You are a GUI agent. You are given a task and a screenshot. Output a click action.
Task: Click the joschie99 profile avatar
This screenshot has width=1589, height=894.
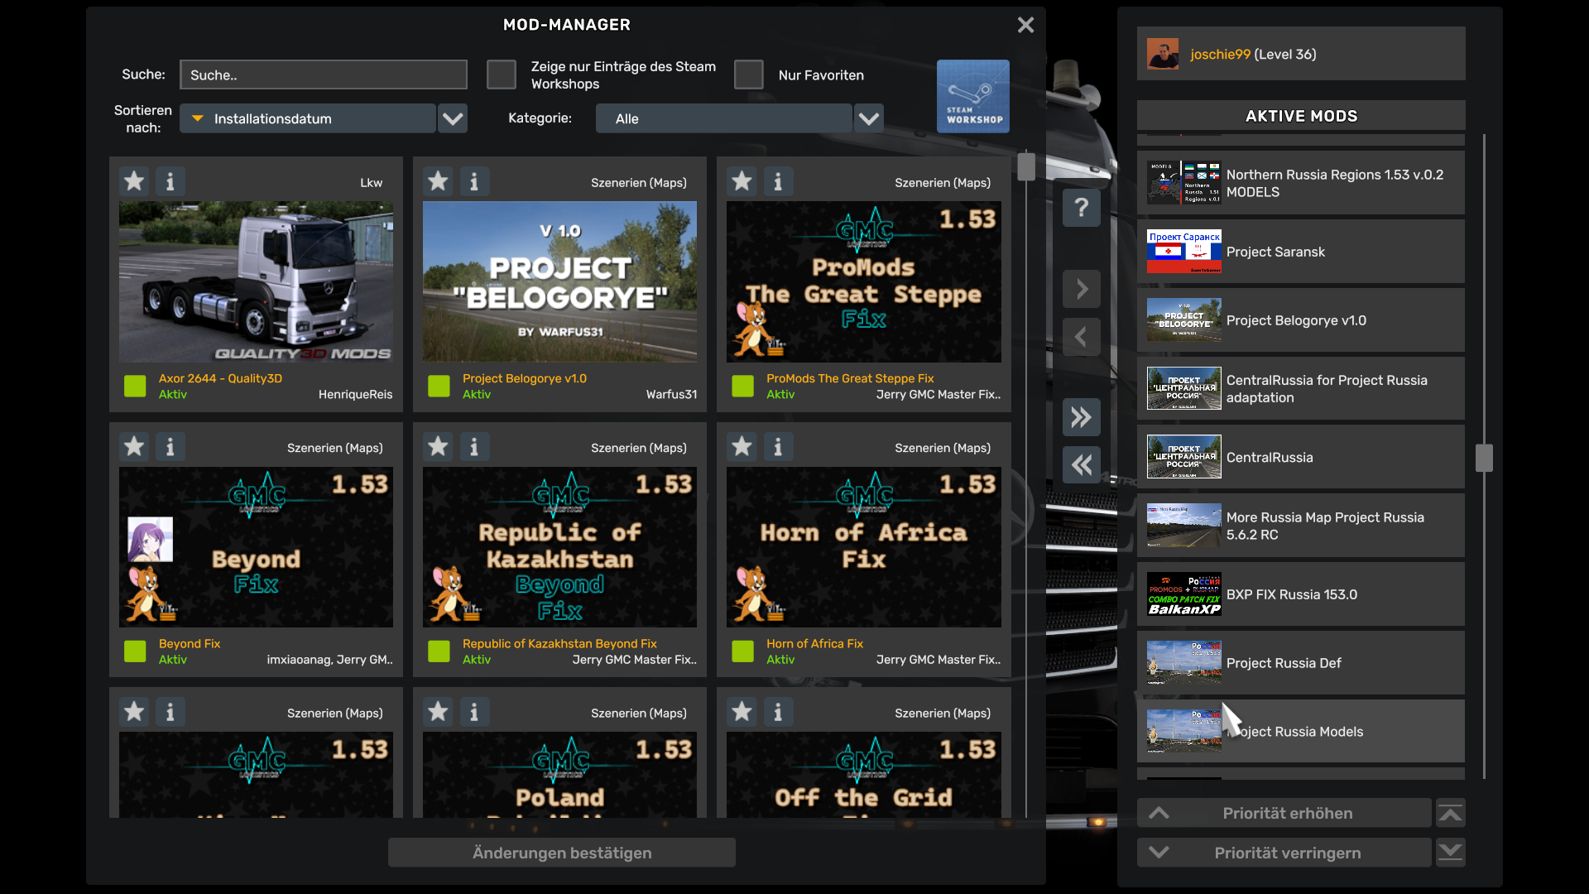click(1163, 54)
